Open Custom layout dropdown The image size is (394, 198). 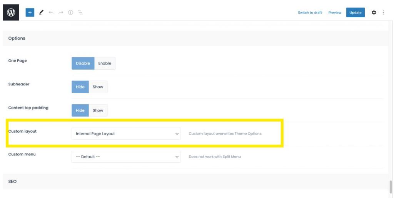(126, 134)
